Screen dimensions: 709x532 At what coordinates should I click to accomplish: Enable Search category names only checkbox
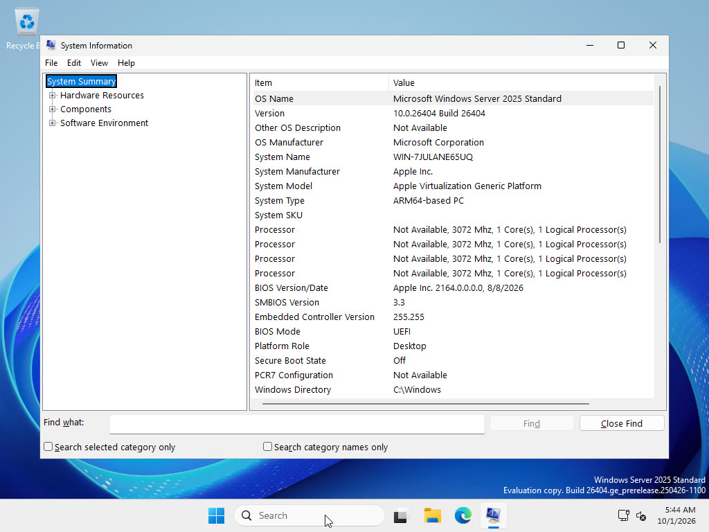pyautogui.click(x=267, y=447)
